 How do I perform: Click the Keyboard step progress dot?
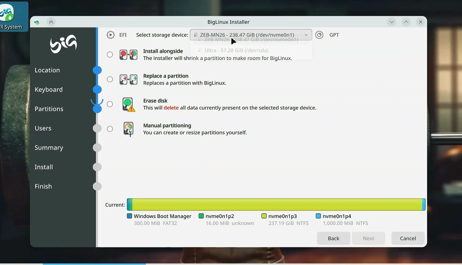(x=97, y=89)
